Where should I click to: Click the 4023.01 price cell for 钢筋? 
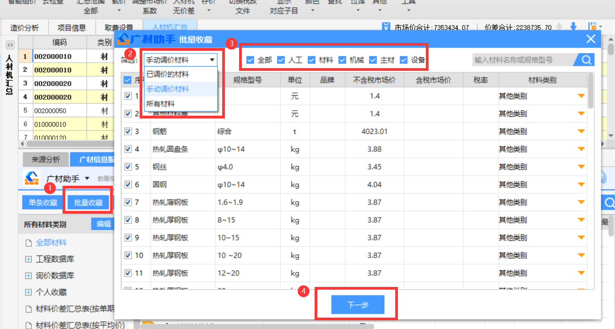click(x=374, y=131)
